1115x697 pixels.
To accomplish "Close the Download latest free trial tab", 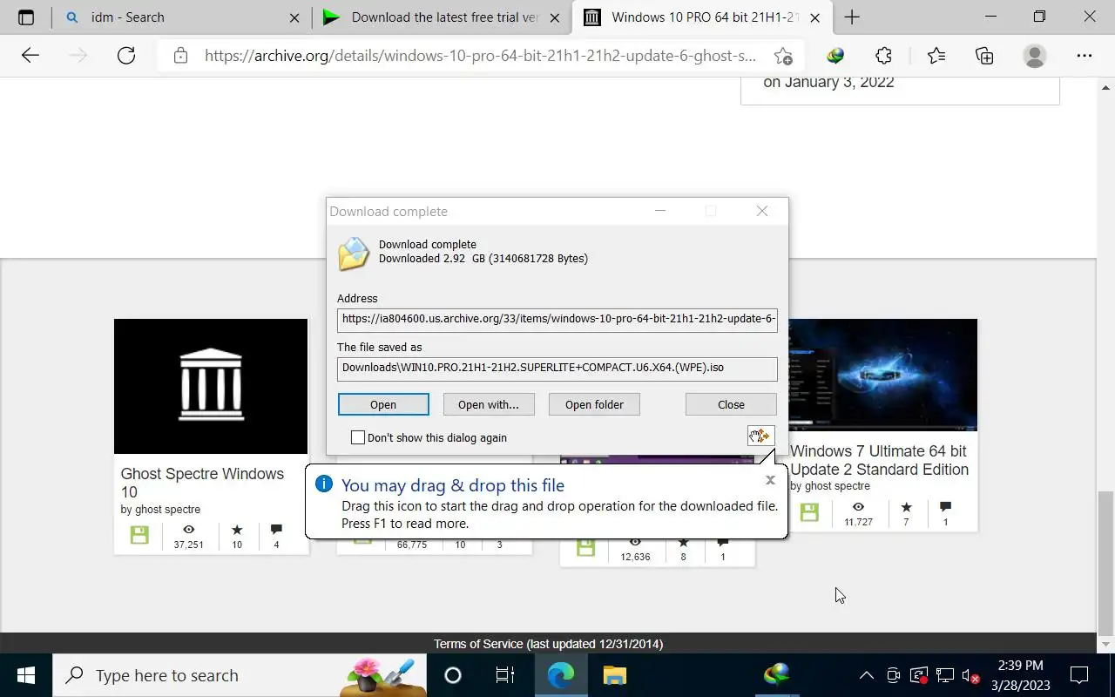I will click(555, 17).
